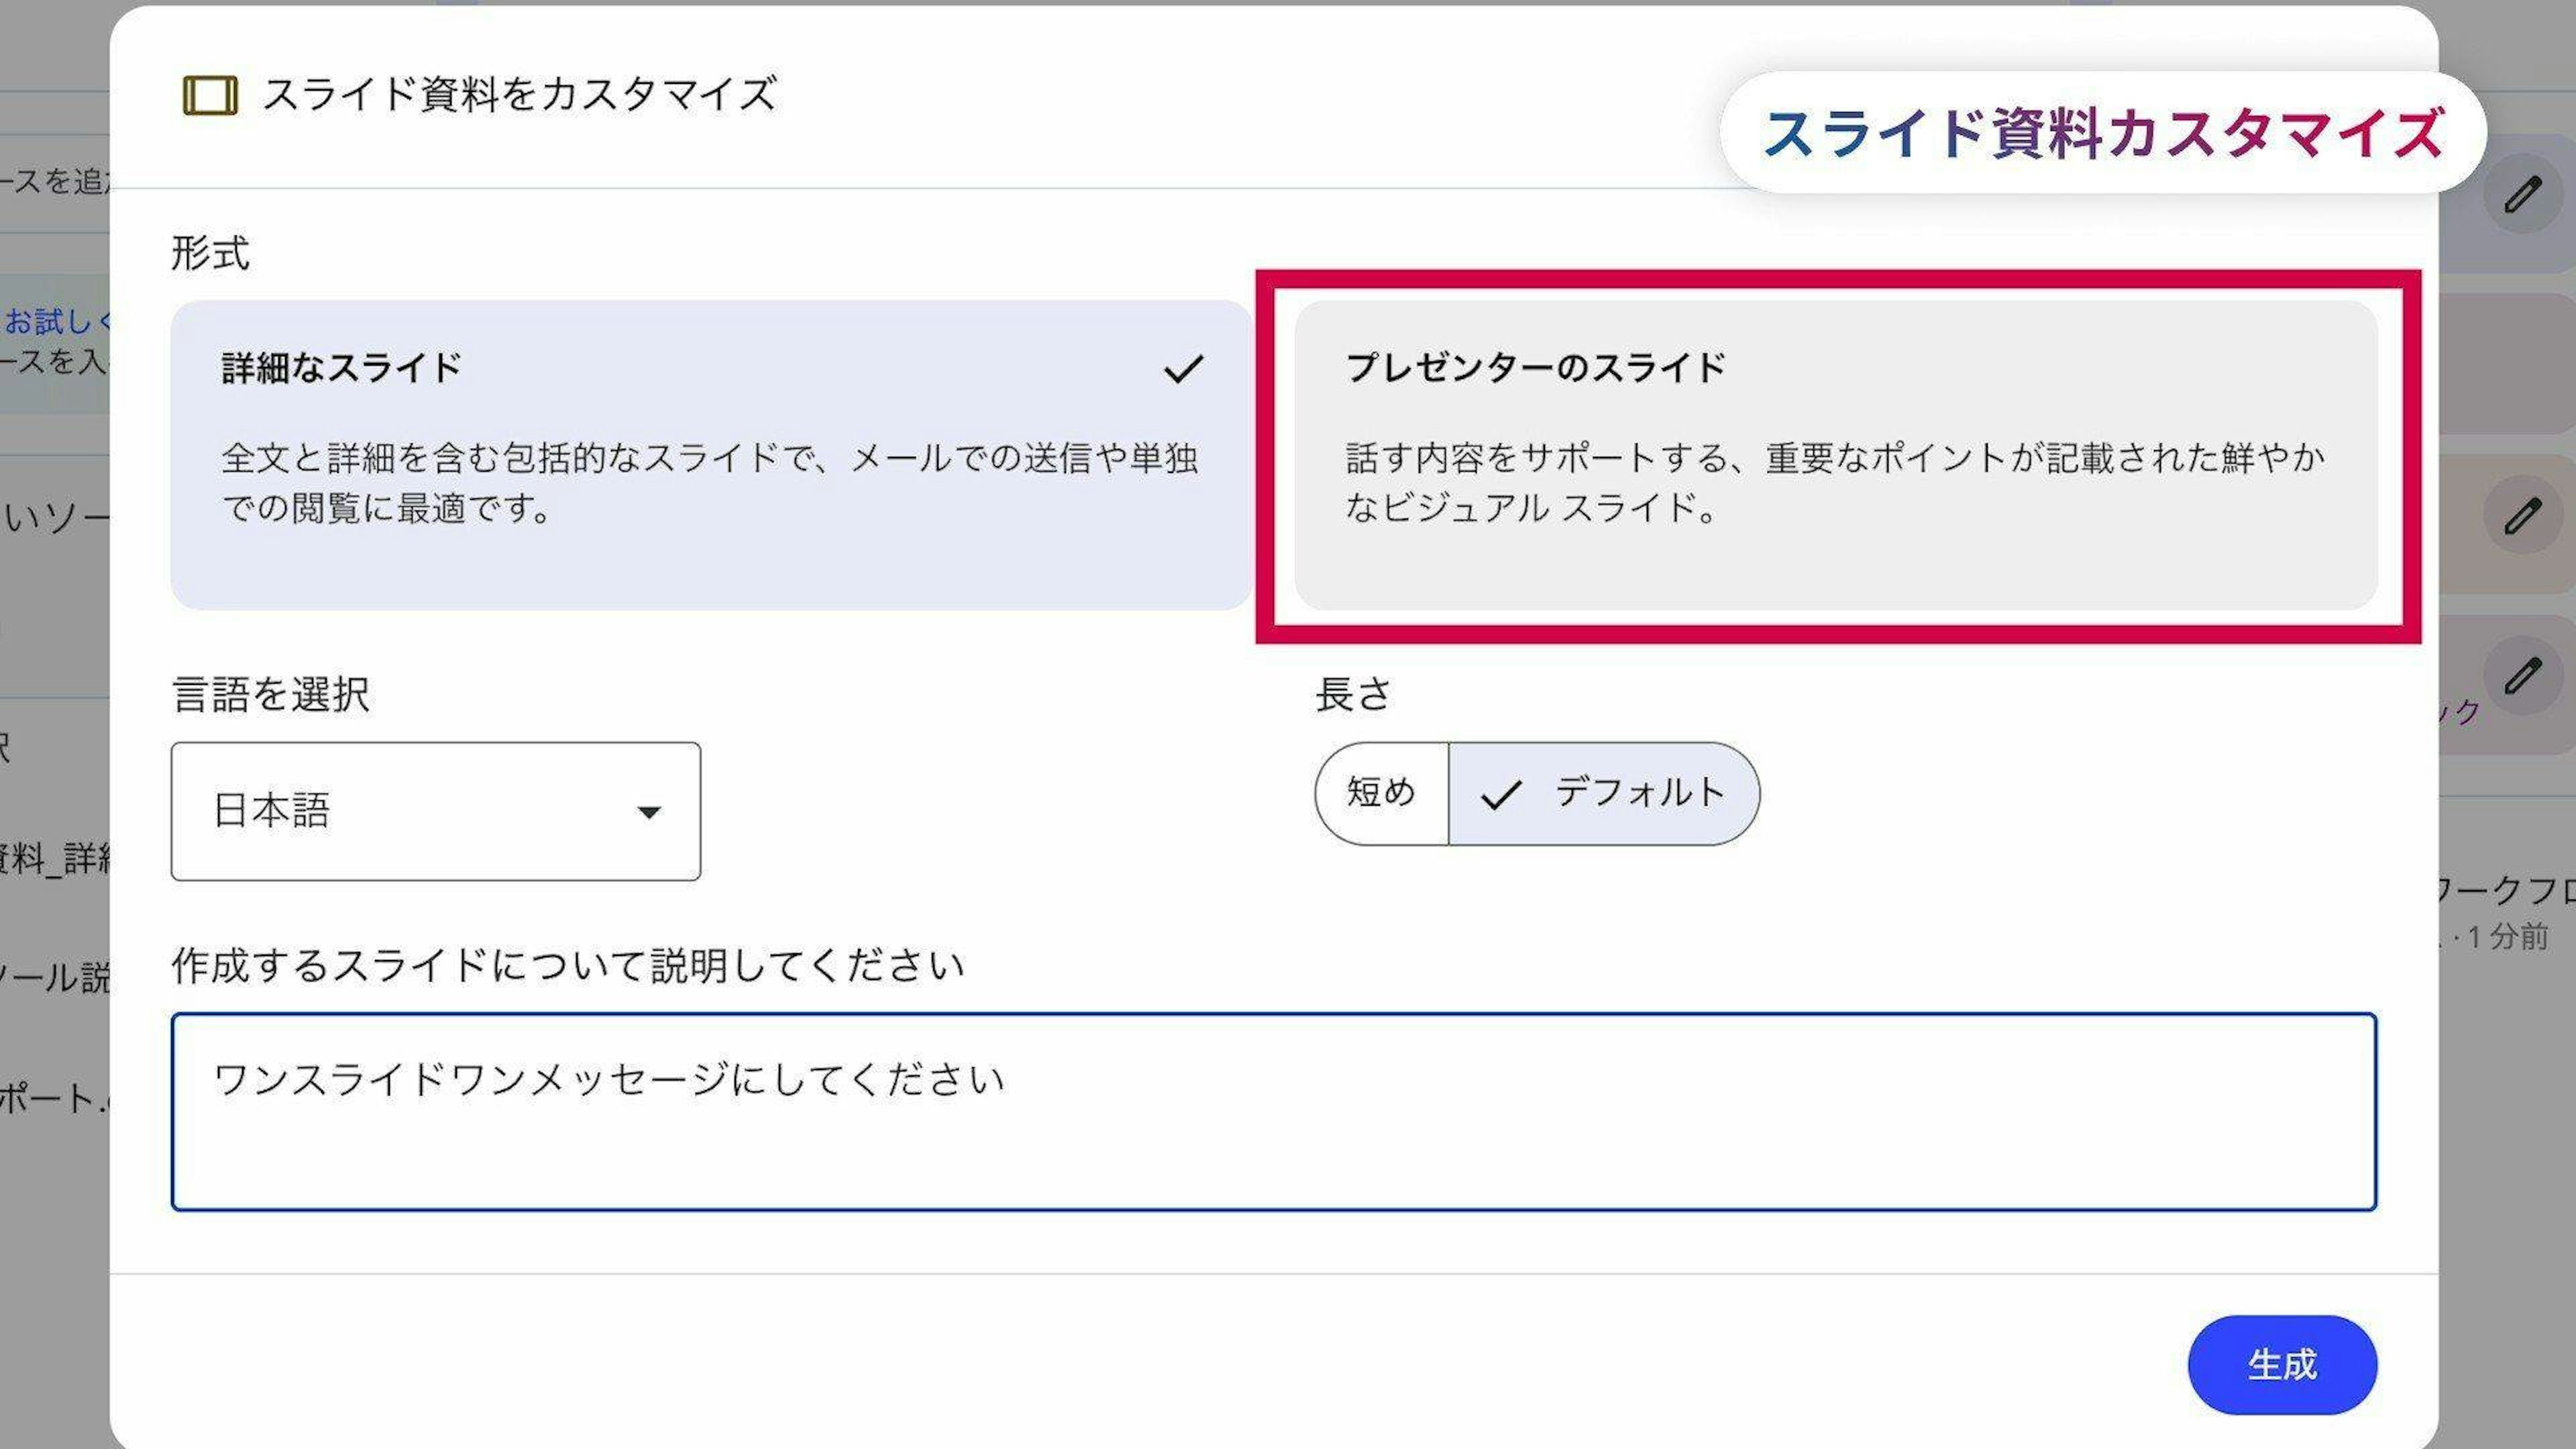Click the topmost pencil edit icon
Image resolution: width=2576 pixels, height=1449 pixels.
click(x=2522, y=195)
